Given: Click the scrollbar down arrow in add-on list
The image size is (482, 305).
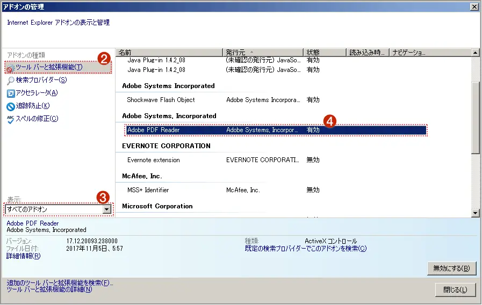Looking at the screenshot, I should 475,213.
